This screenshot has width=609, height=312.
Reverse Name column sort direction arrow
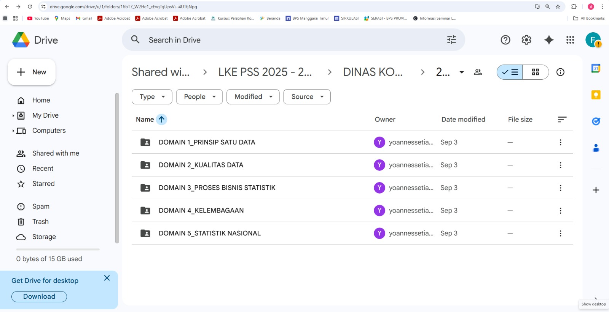[161, 120]
